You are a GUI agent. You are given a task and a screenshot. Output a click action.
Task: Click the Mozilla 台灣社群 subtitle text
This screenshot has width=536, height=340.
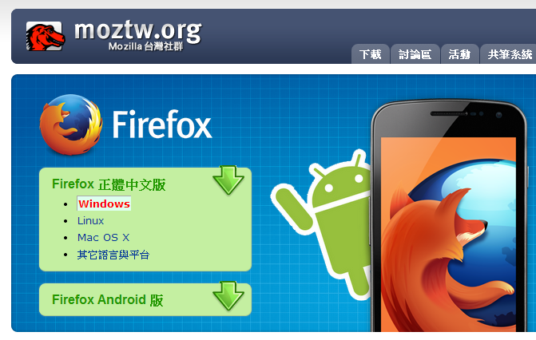click(146, 46)
